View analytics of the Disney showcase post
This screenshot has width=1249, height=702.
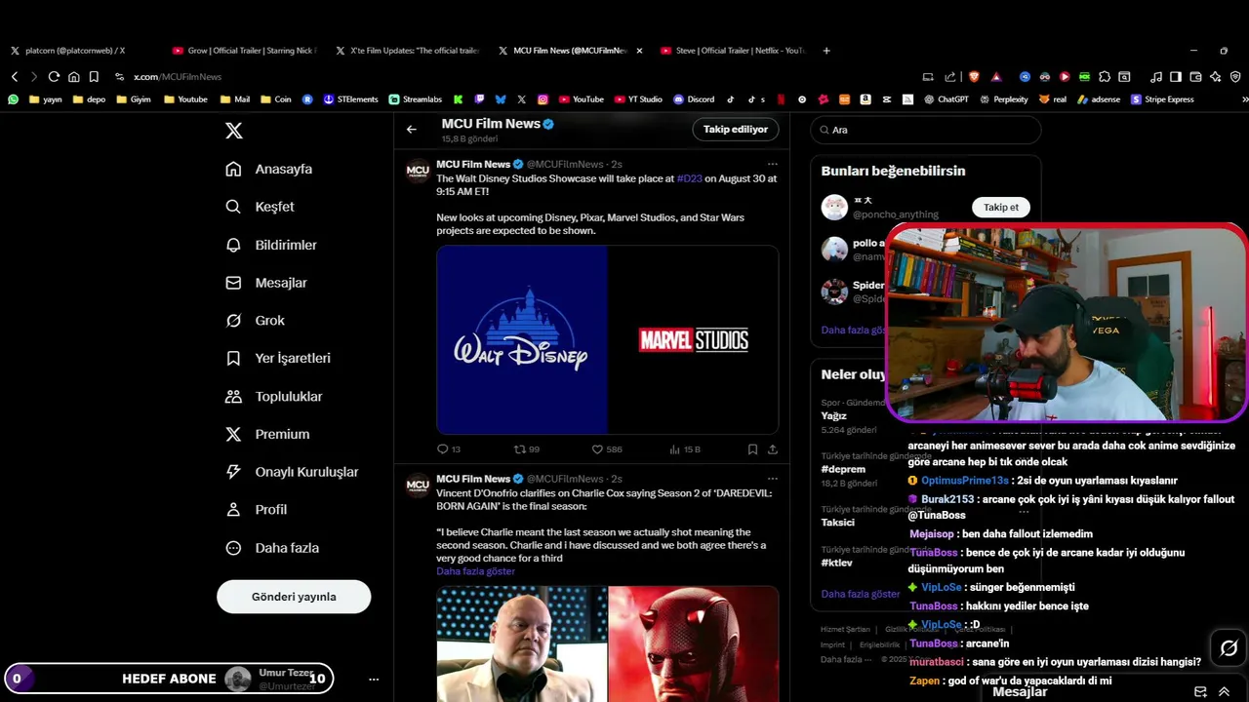coord(685,449)
